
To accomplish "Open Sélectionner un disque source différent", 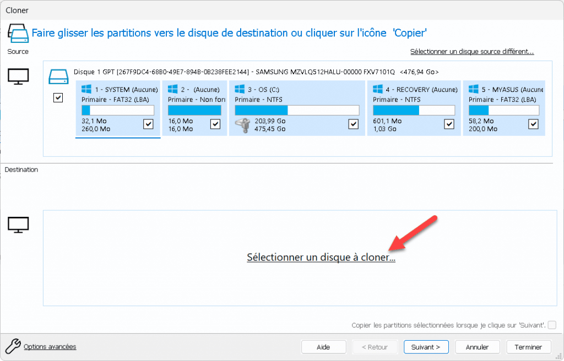I will [471, 51].
